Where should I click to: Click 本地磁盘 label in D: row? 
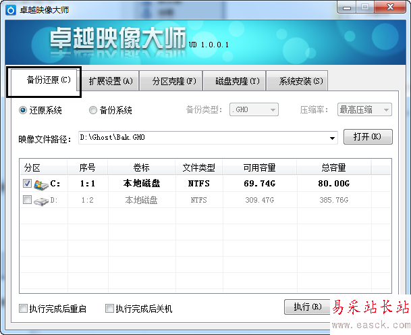(x=142, y=200)
